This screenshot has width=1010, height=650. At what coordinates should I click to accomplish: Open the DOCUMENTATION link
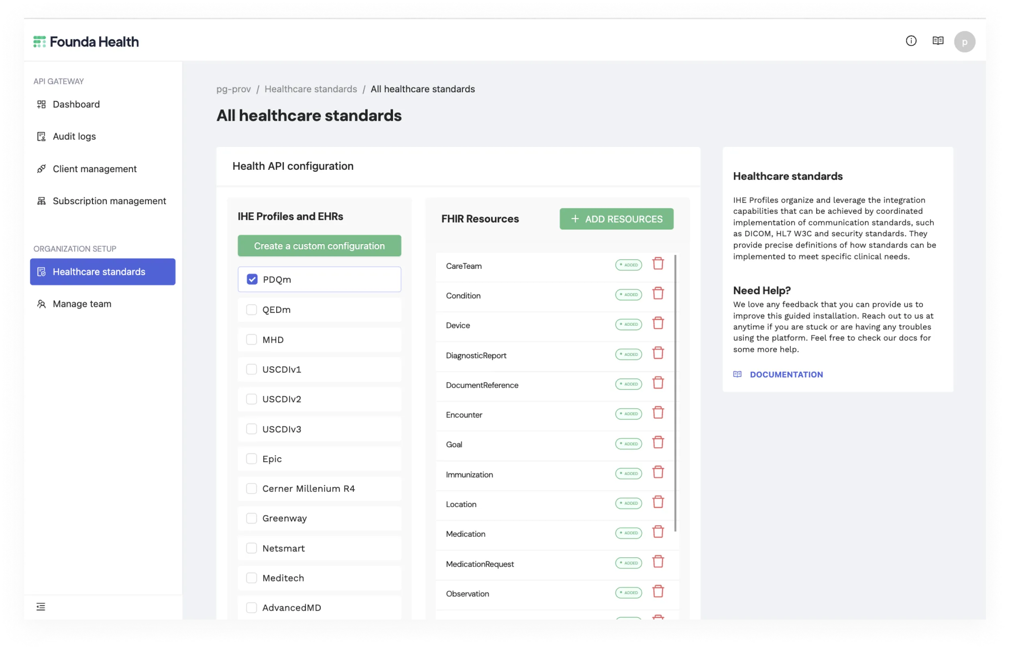(778, 374)
